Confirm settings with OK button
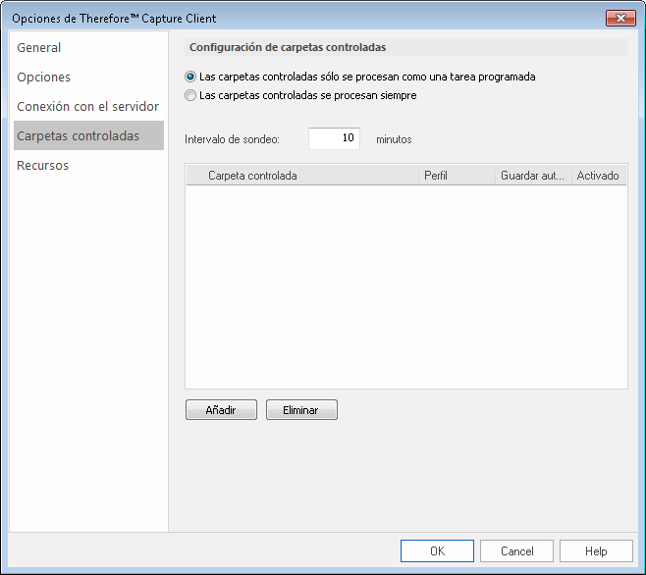 coord(437,551)
